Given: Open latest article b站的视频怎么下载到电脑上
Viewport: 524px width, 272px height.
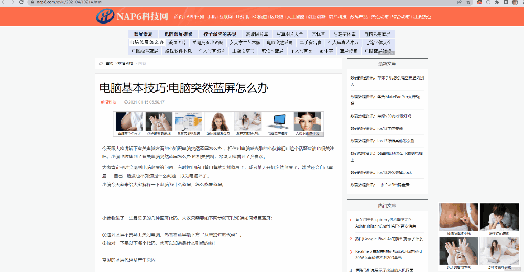Looking at the screenshot, I should 386,156.
